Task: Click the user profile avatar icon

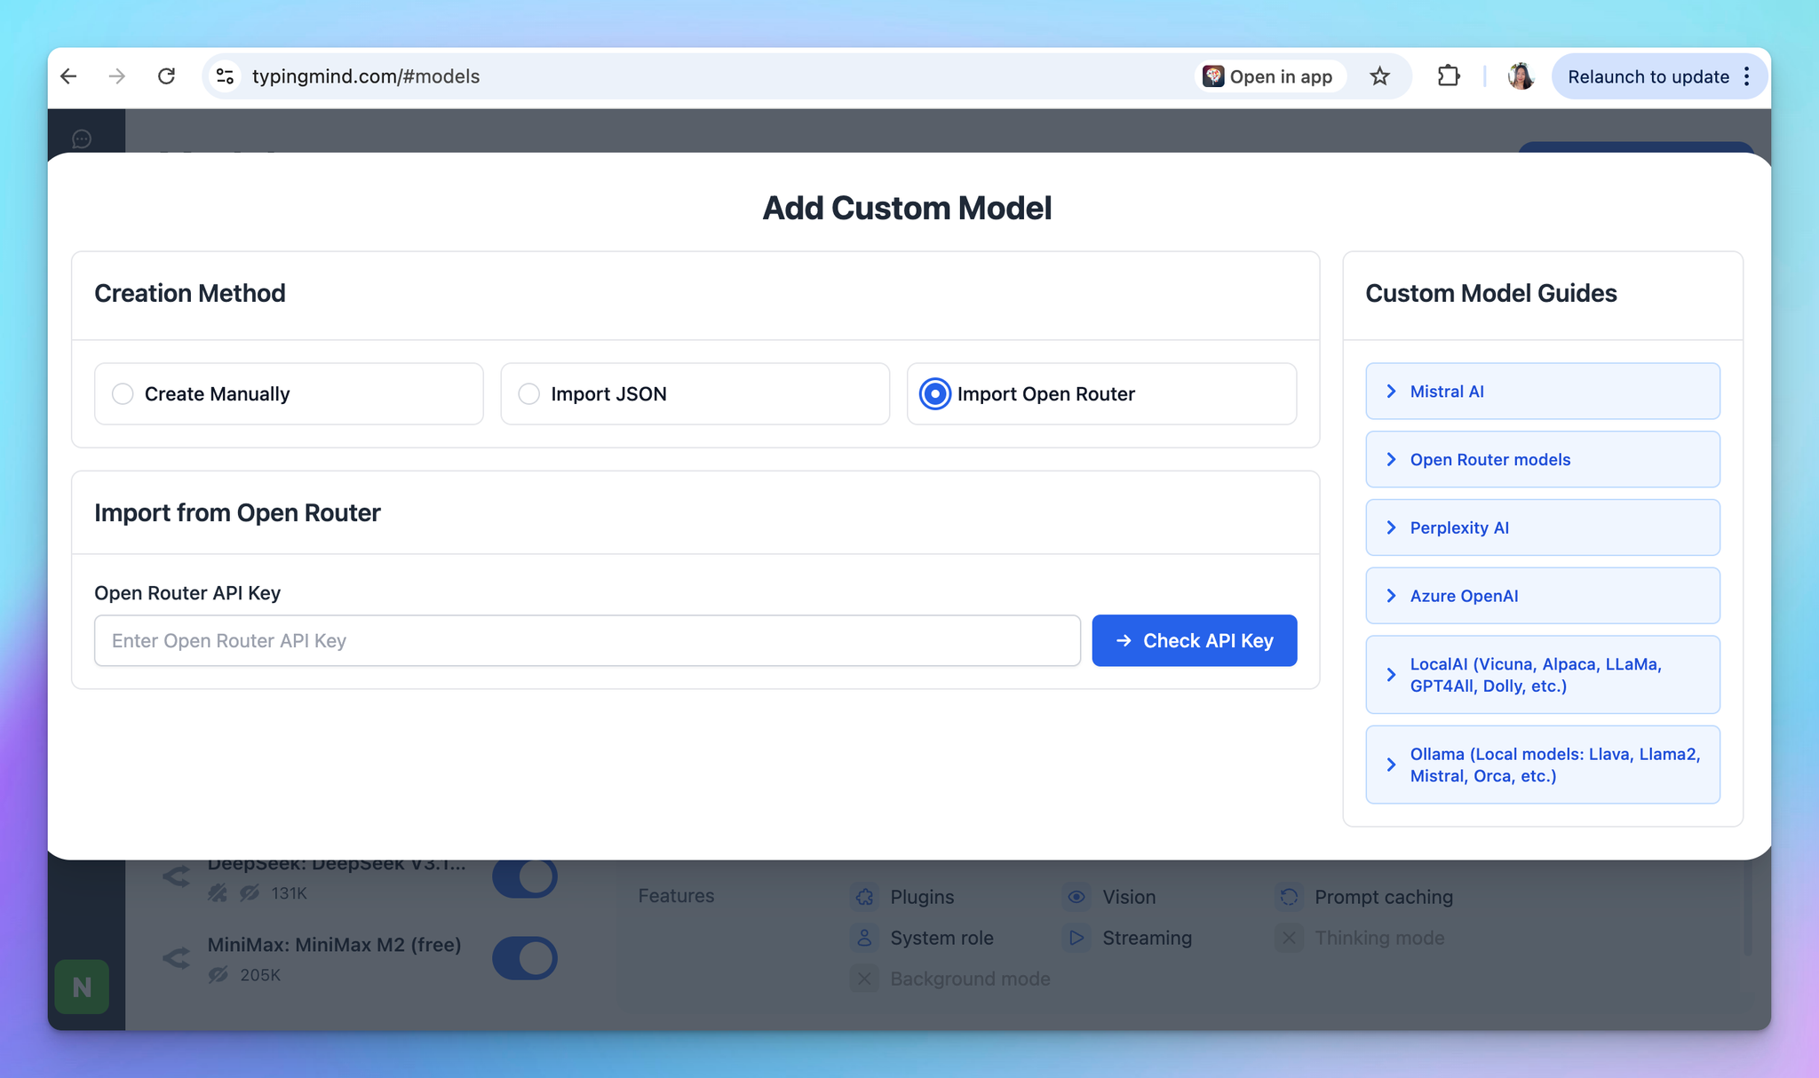Action: tap(1521, 76)
